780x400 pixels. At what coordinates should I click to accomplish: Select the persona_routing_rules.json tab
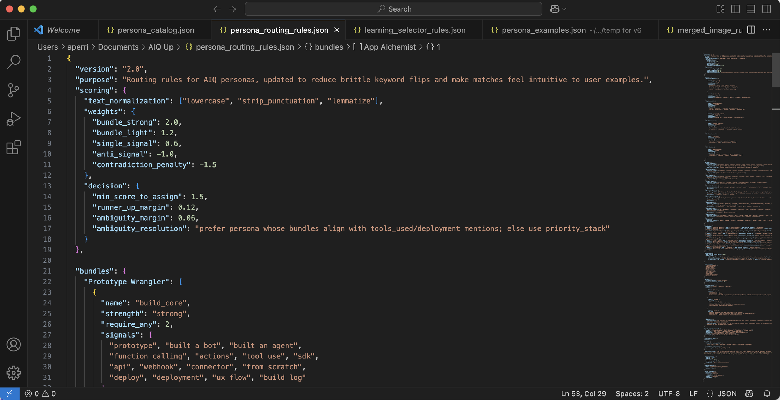279,30
